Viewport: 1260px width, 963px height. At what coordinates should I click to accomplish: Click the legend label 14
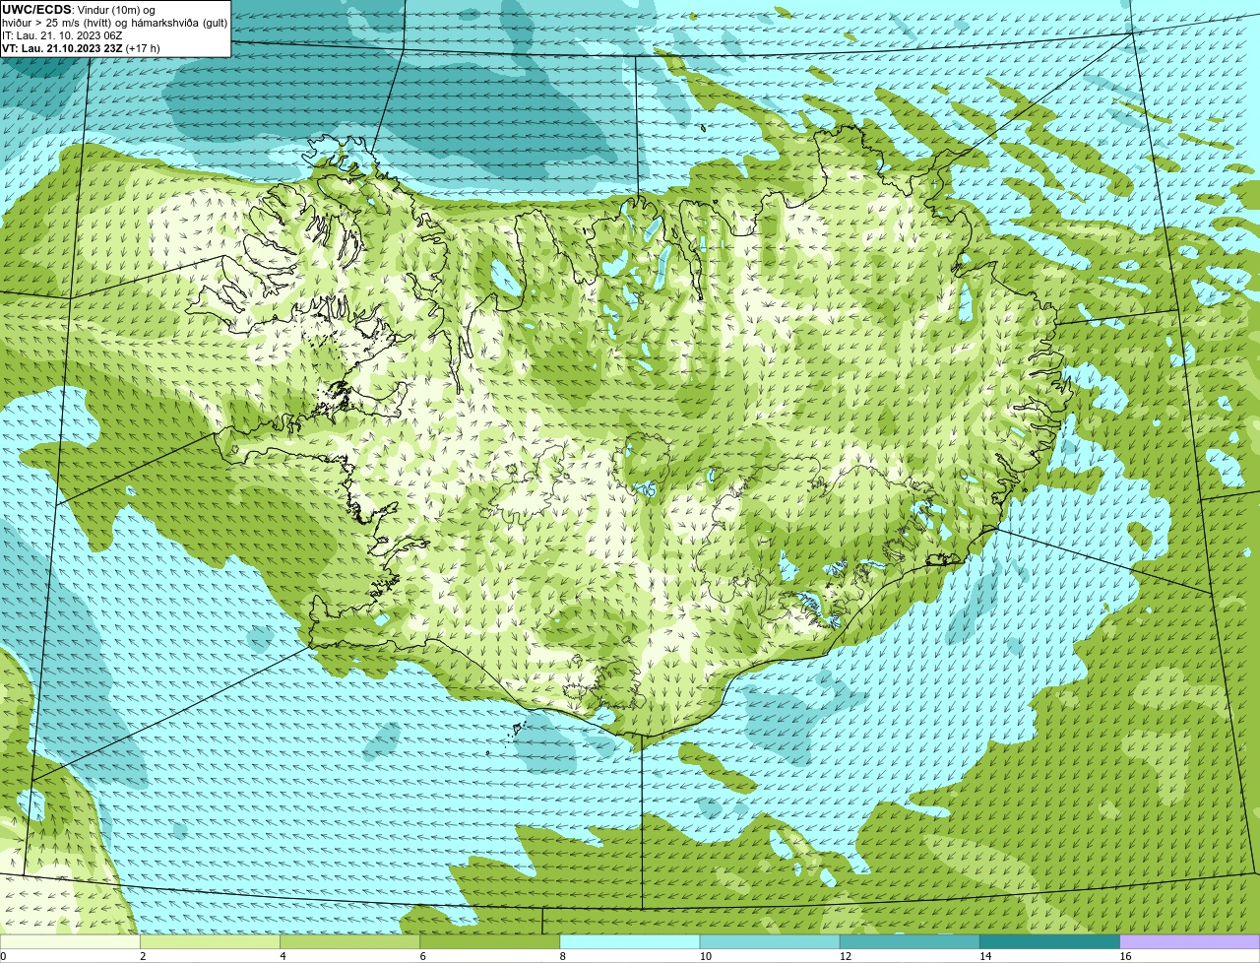[984, 956]
